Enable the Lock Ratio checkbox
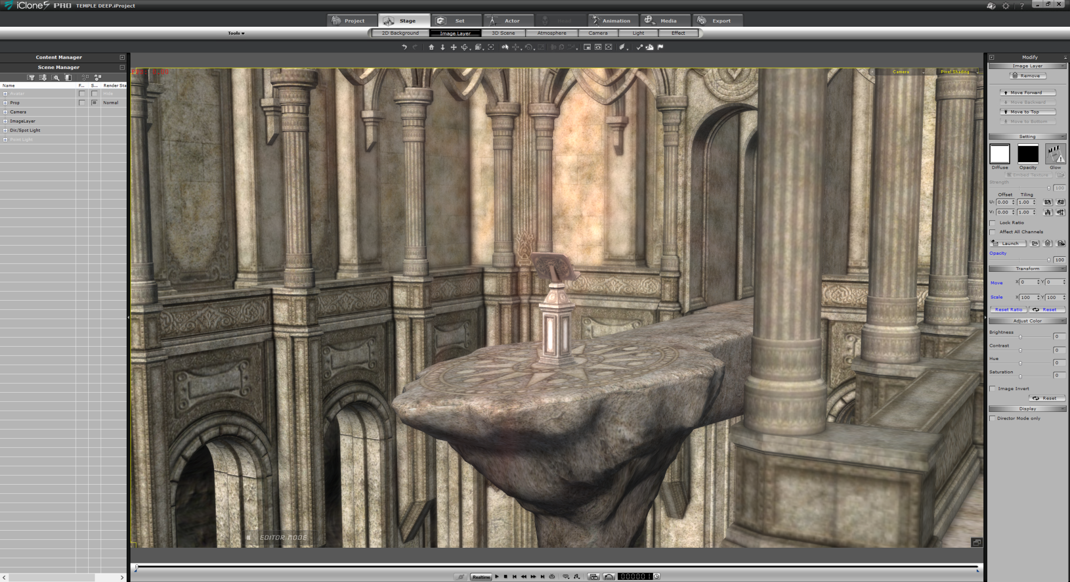Screen dimensions: 1070x582 point(992,223)
